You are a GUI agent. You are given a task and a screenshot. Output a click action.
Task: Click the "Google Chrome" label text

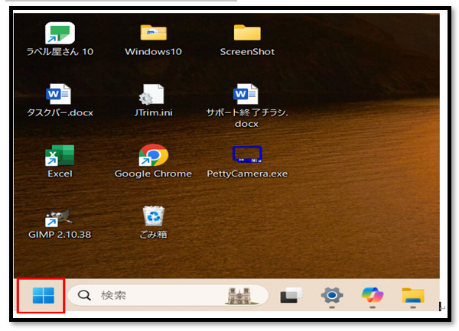pyautogui.click(x=153, y=174)
